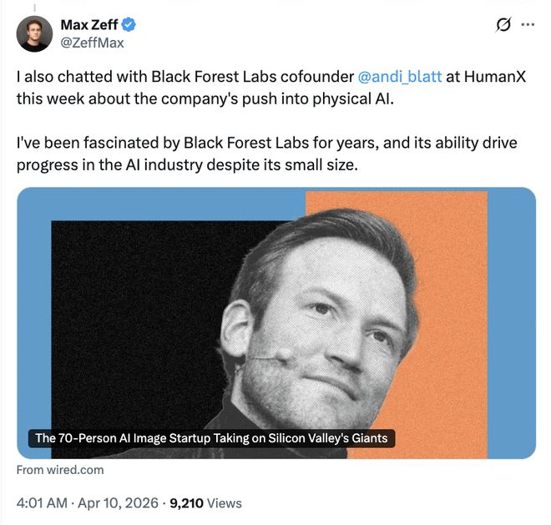Screen dimensions: 551x525
Task: Click the Max Zeff display name
Action: pyautogui.click(x=89, y=25)
